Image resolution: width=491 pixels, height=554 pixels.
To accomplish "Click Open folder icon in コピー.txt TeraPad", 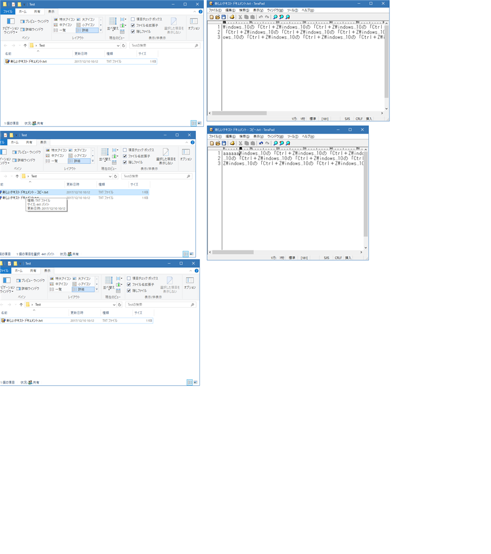I will pos(218,143).
